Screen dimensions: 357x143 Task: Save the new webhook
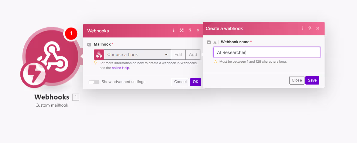(x=312, y=80)
